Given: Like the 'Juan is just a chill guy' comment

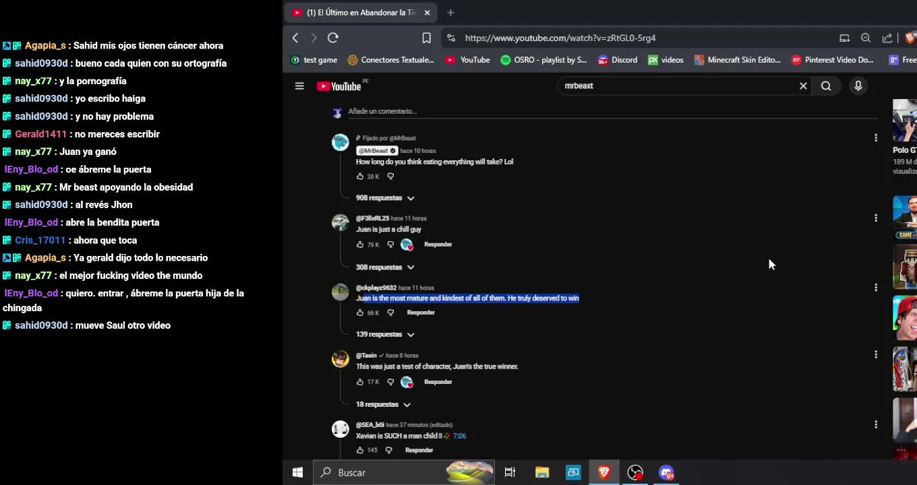Looking at the screenshot, I should pyautogui.click(x=360, y=245).
